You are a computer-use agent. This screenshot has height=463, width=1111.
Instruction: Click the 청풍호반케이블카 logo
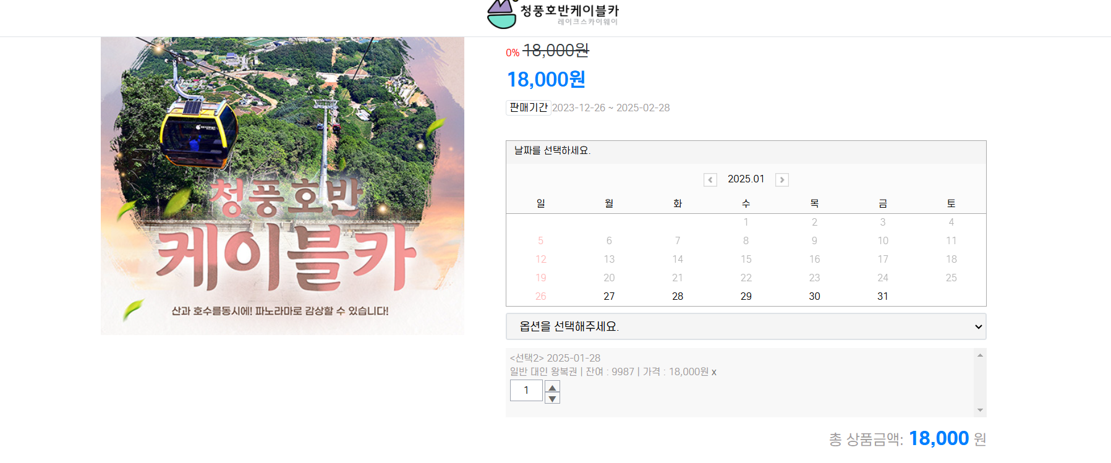553,14
